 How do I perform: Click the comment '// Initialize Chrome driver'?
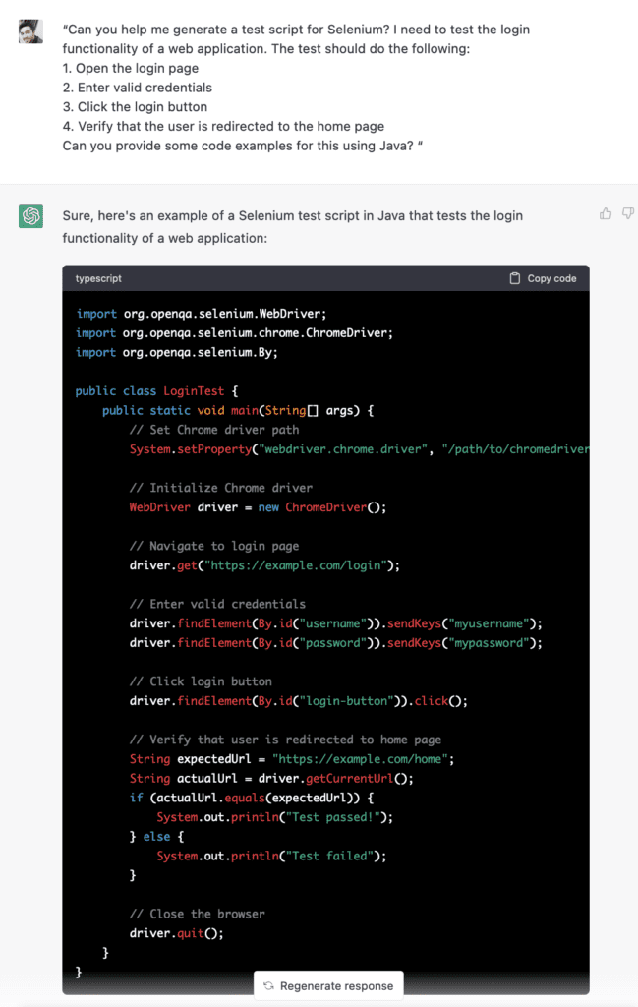tap(221, 488)
